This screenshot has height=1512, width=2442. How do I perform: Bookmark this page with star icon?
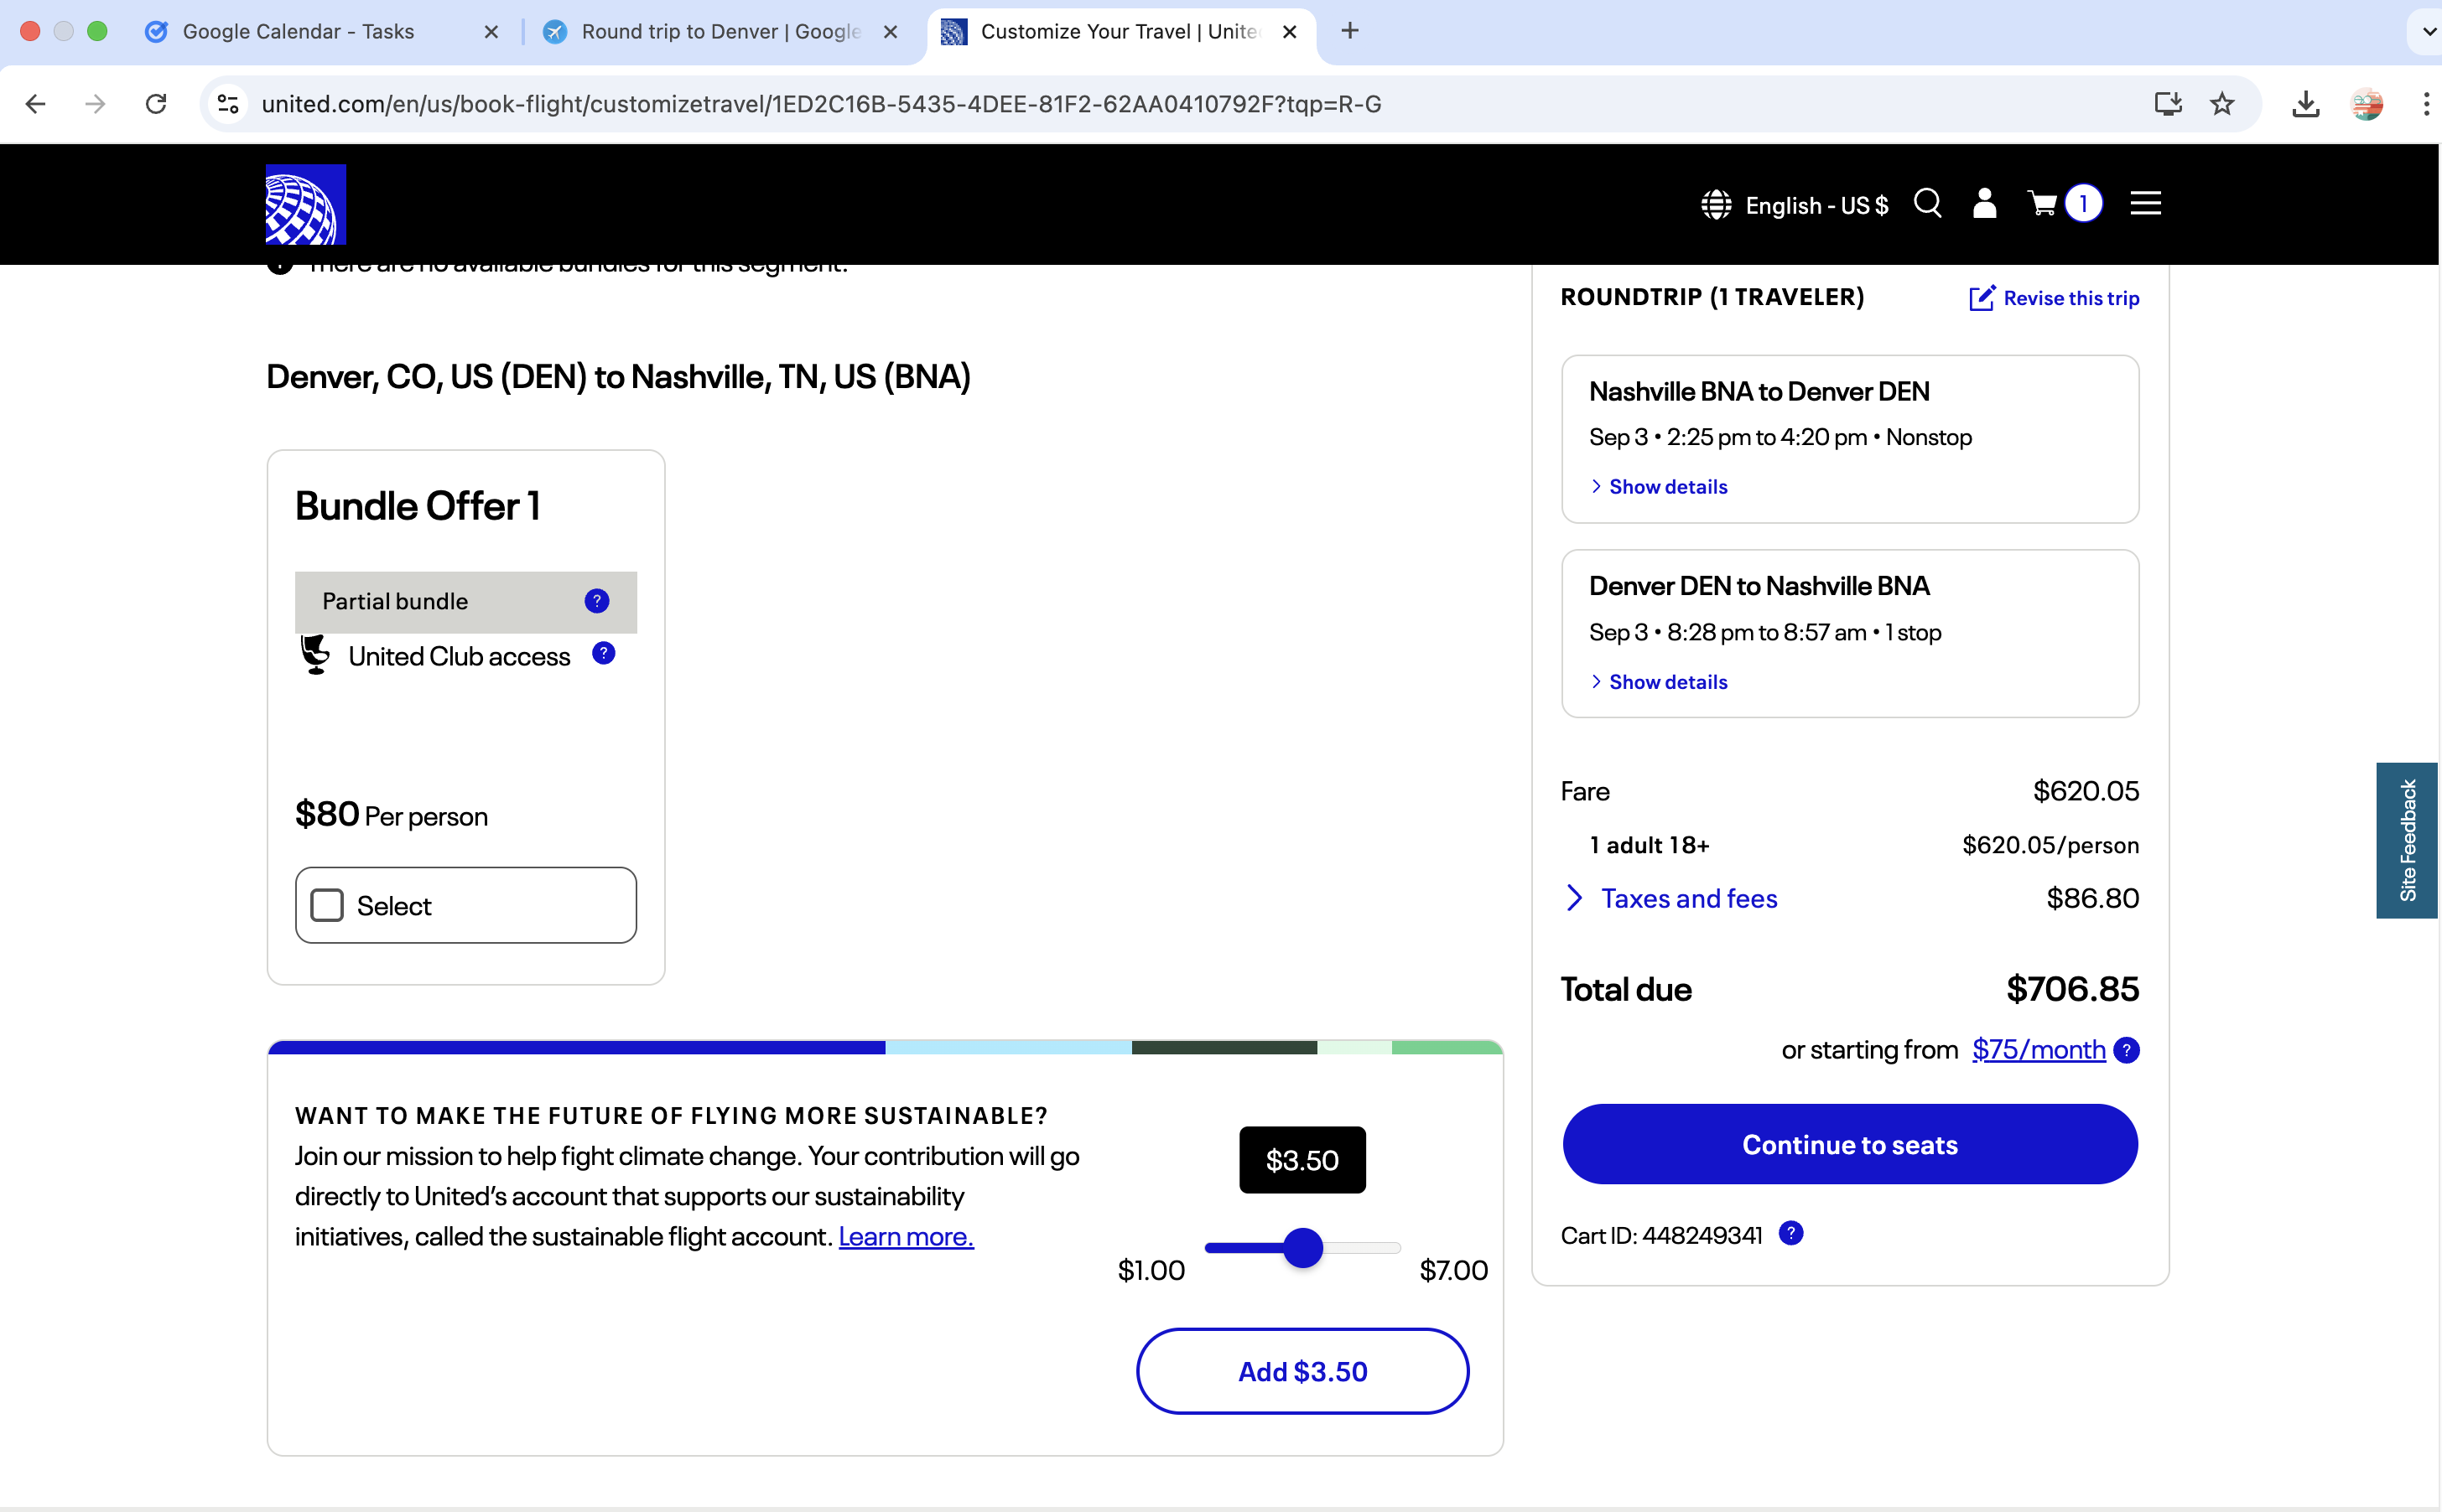(2222, 104)
